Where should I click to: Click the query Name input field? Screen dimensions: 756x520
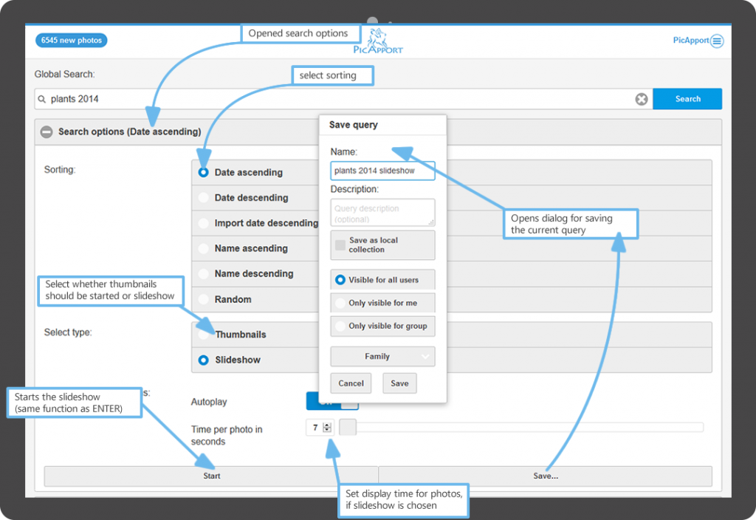click(382, 171)
